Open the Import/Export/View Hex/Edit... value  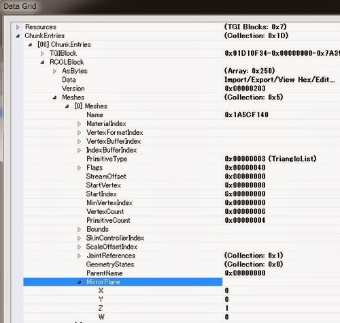279,80
